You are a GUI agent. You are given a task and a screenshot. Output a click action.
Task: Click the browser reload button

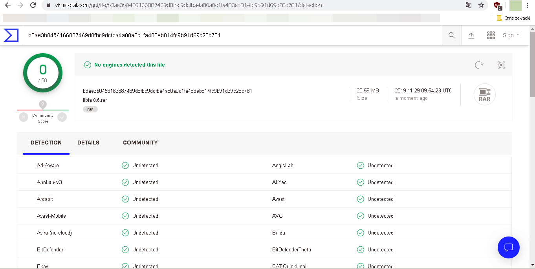(33, 5)
